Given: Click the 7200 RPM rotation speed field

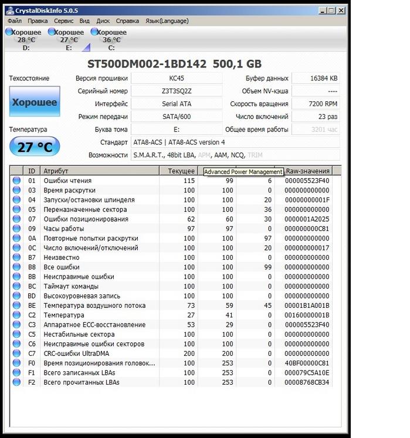Looking at the screenshot, I should [316, 104].
